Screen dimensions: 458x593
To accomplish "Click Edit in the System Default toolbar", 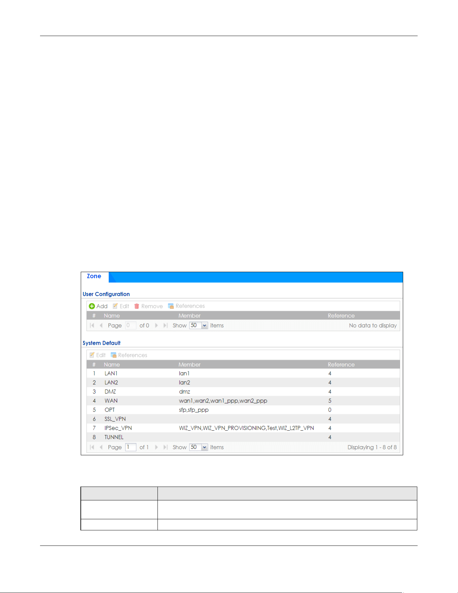I will [x=98, y=355].
